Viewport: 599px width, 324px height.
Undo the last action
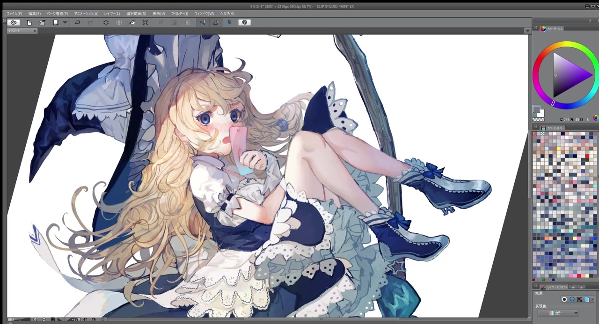click(x=77, y=22)
